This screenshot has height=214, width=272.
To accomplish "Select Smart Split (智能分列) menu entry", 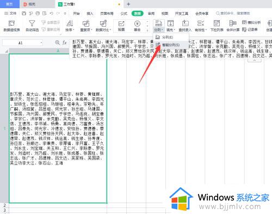I will (171, 45).
